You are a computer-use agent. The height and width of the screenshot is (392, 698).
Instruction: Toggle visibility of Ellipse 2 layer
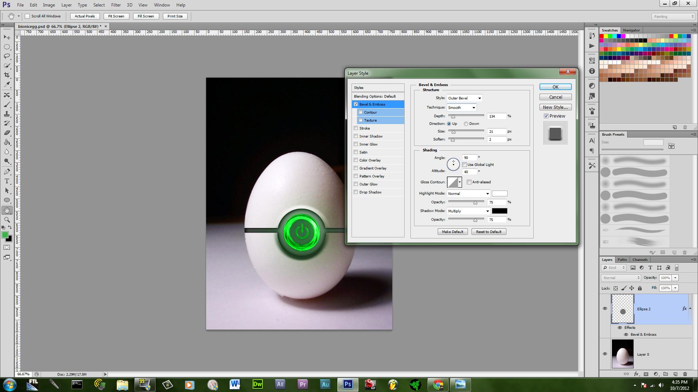click(605, 309)
